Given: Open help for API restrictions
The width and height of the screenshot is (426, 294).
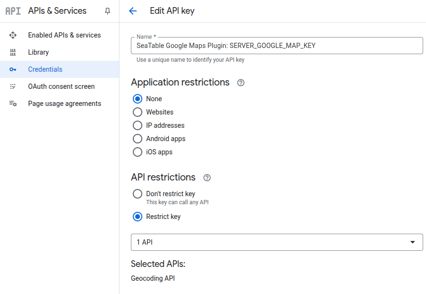Looking at the screenshot, I should tap(207, 178).
